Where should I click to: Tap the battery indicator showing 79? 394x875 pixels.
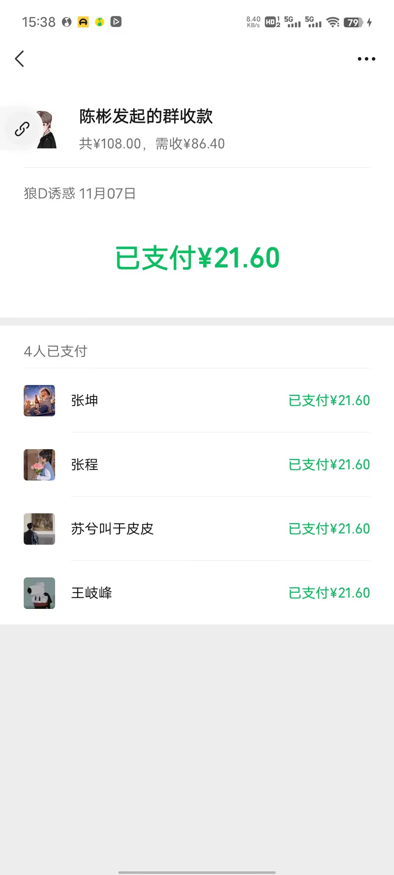pyautogui.click(x=353, y=22)
